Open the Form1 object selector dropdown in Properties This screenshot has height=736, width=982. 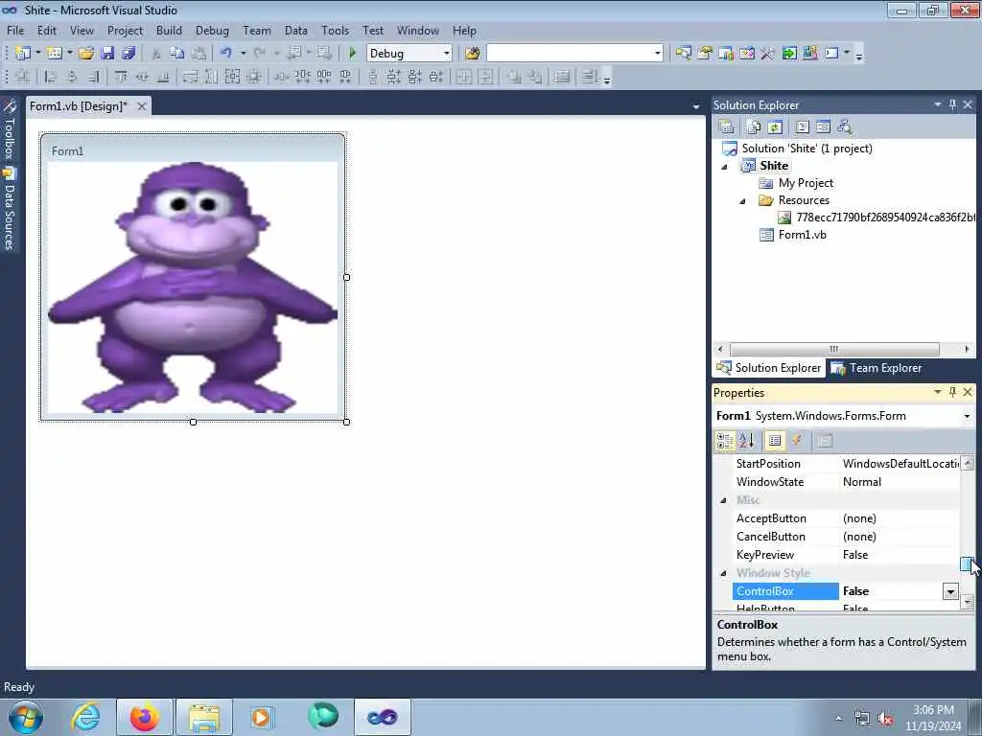(967, 416)
